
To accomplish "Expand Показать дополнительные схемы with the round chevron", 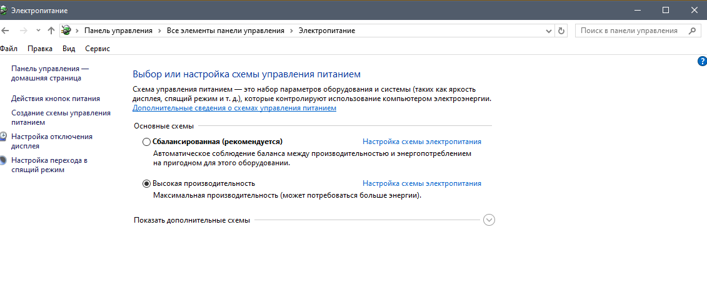I will (489, 220).
